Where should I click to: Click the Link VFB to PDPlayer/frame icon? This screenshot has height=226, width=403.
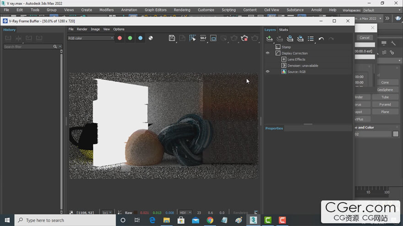pos(213,38)
